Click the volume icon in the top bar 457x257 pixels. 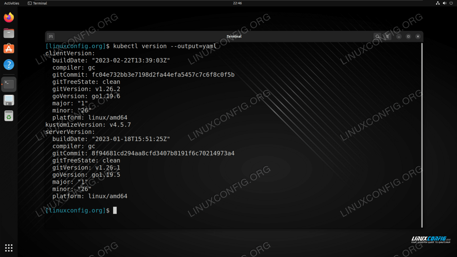[x=444, y=3]
